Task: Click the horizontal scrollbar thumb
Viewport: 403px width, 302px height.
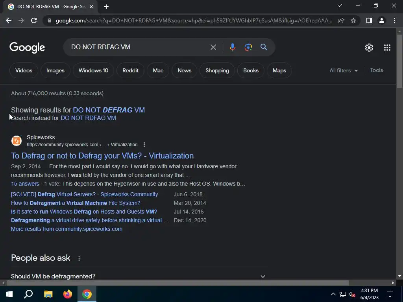Action: [x=177, y=283]
